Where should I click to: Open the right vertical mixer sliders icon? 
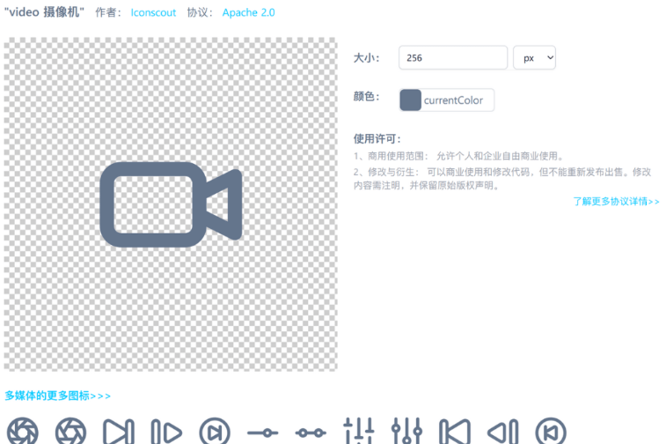click(406, 432)
